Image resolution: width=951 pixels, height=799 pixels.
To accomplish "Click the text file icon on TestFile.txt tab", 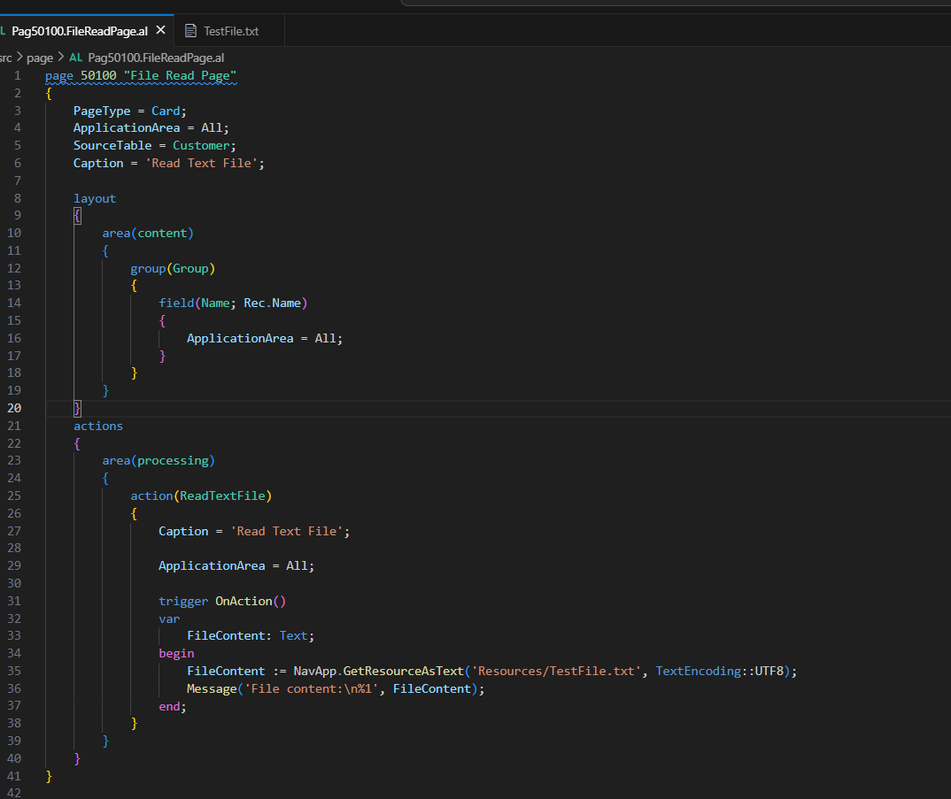I will pos(190,31).
